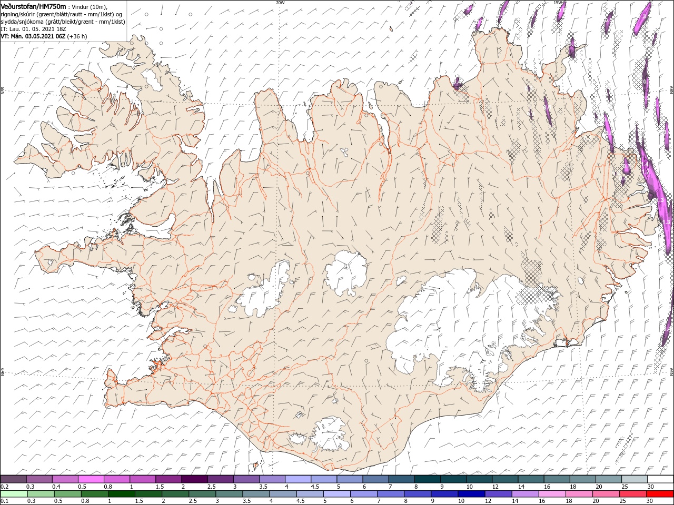Pick the lower legend swatch between 8 and 9
Viewport: 674px width, 505px height.
[417, 494]
